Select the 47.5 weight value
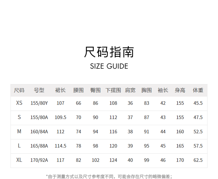Screen dimensions: 218x179 pos(198,117)
